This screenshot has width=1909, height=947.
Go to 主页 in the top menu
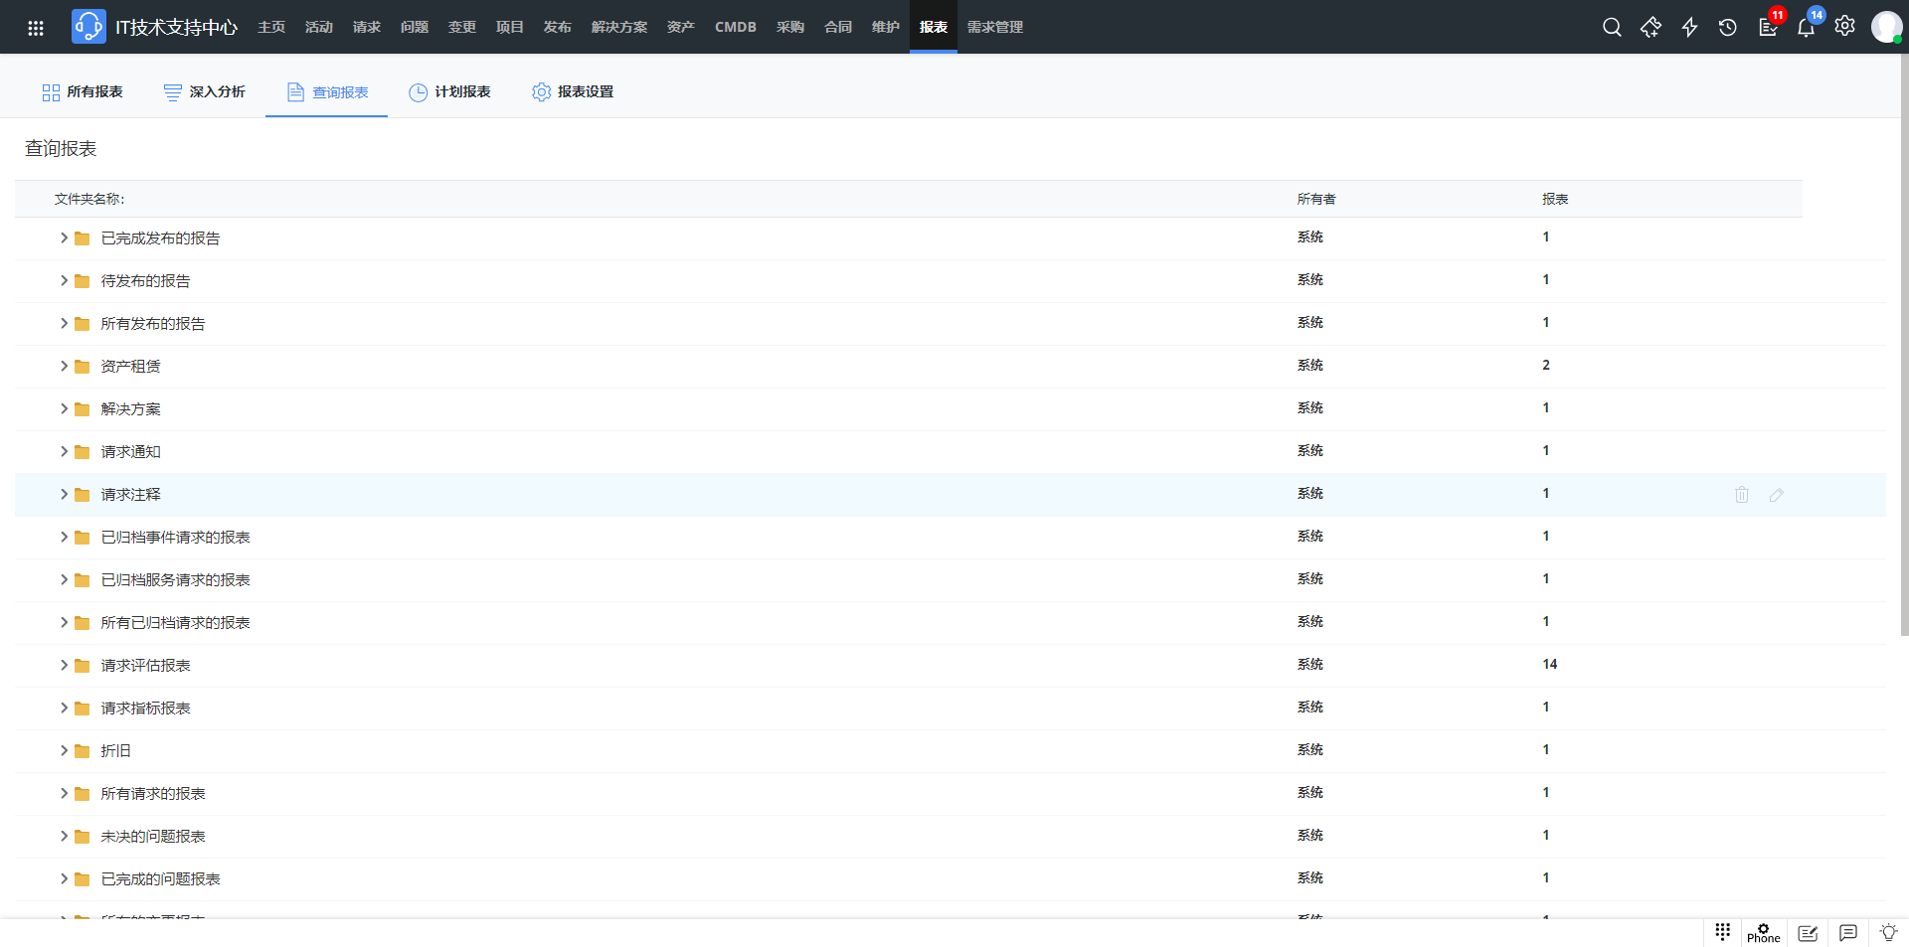tap(271, 27)
